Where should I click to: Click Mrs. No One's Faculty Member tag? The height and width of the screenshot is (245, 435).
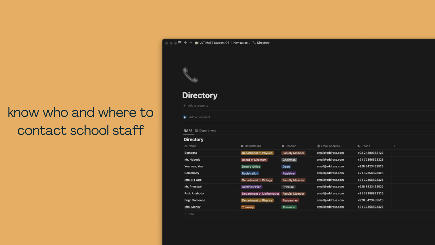[294, 180]
